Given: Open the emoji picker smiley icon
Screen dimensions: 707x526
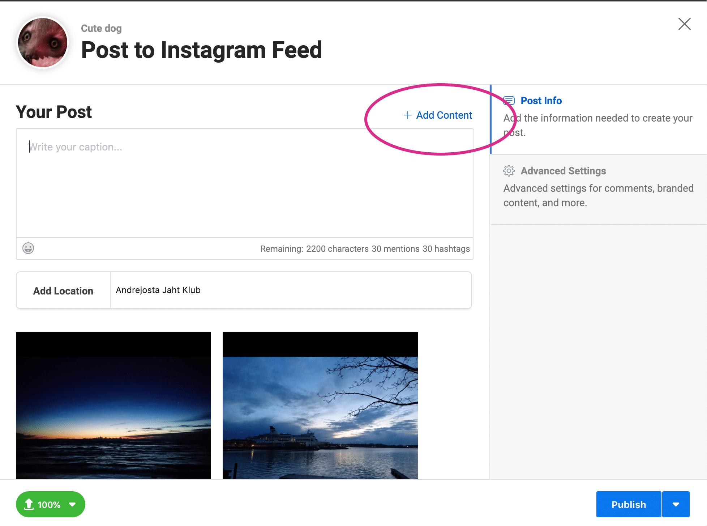Looking at the screenshot, I should pyautogui.click(x=28, y=248).
